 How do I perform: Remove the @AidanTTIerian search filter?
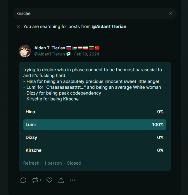coord(18,27)
